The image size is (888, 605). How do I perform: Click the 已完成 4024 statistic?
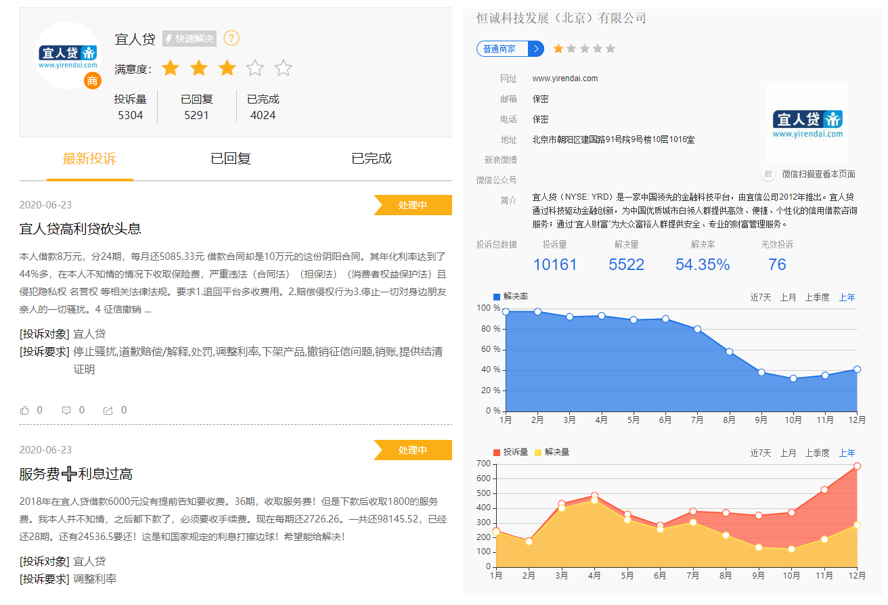click(263, 107)
